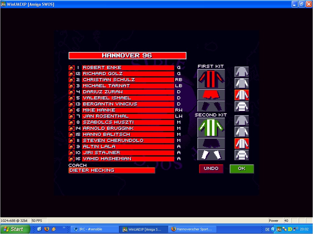
Task: Click the Hannover 96 team name field
Action: point(127,56)
